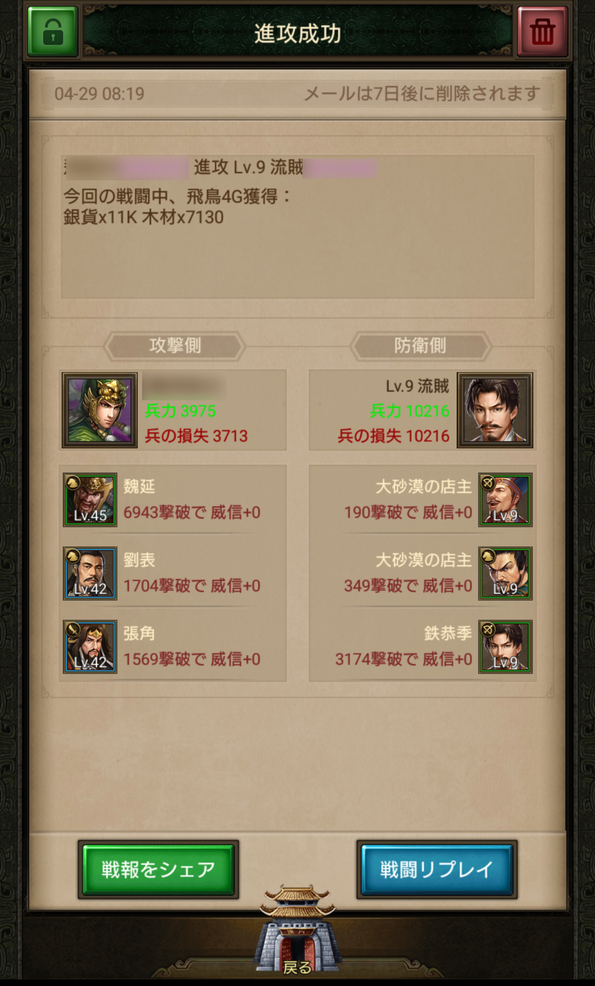
Task: Select the second 大砂漠の店主 cavalry portrait
Action: [505, 574]
